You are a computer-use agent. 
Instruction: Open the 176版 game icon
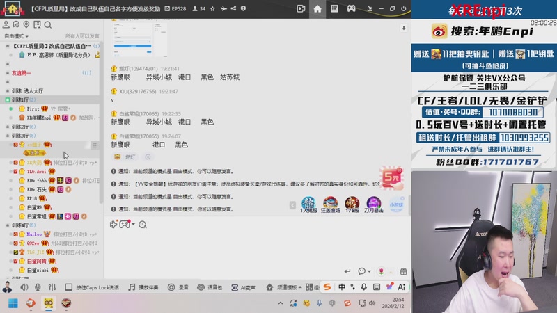[352, 204]
